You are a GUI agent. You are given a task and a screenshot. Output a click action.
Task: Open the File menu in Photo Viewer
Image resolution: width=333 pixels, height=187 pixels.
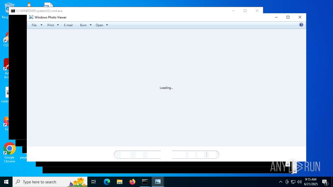[34, 25]
